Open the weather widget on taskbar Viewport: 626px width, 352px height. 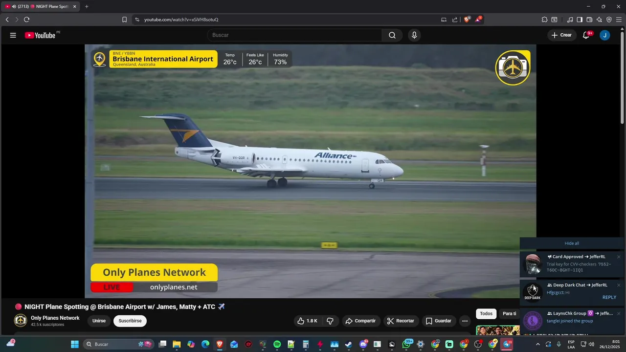pyautogui.click(x=10, y=344)
